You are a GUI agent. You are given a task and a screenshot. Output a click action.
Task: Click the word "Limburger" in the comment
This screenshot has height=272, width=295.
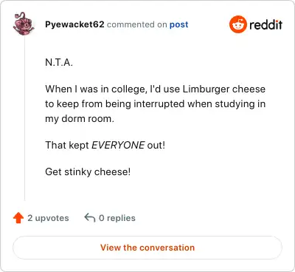point(206,89)
